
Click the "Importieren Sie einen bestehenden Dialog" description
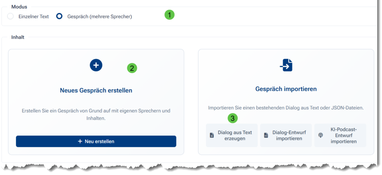(286, 108)
